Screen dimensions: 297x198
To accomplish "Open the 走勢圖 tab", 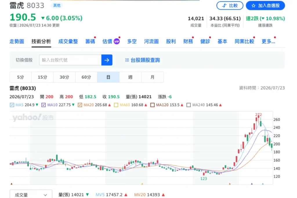I will [x=17, y=41].
